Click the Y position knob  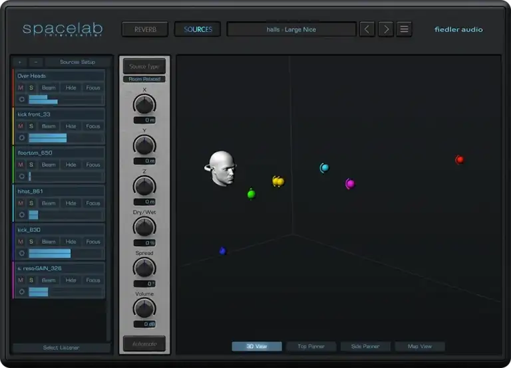pos(144,145)
